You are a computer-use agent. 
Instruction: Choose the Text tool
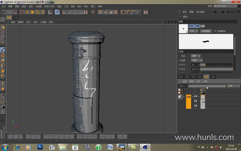click(x=3, y=83)
